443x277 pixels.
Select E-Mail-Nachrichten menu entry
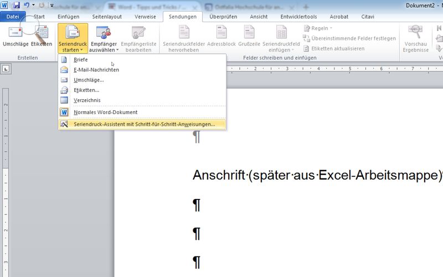click(x=96, y=70)
